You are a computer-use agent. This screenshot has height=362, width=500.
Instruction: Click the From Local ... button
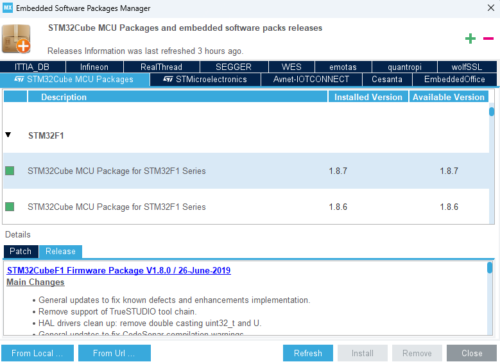coord(37,353)
